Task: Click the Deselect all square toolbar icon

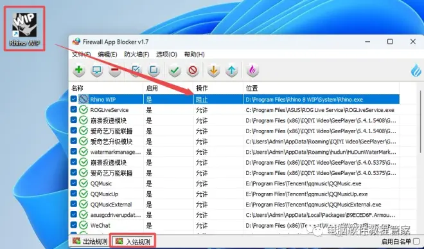Action: (154, 70)
